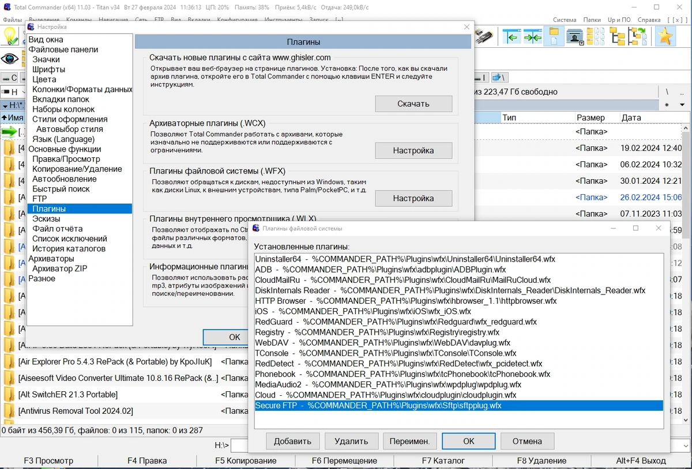Click the Total Commander title bar icon

(x=7, y=7)
